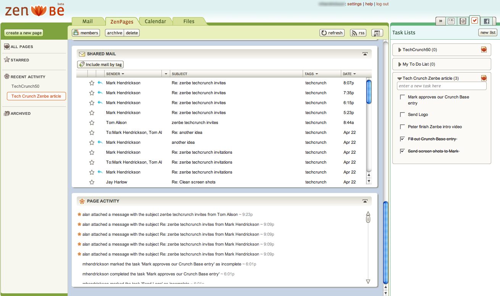
Task: Archive the current page
Action: pos(115,33)
